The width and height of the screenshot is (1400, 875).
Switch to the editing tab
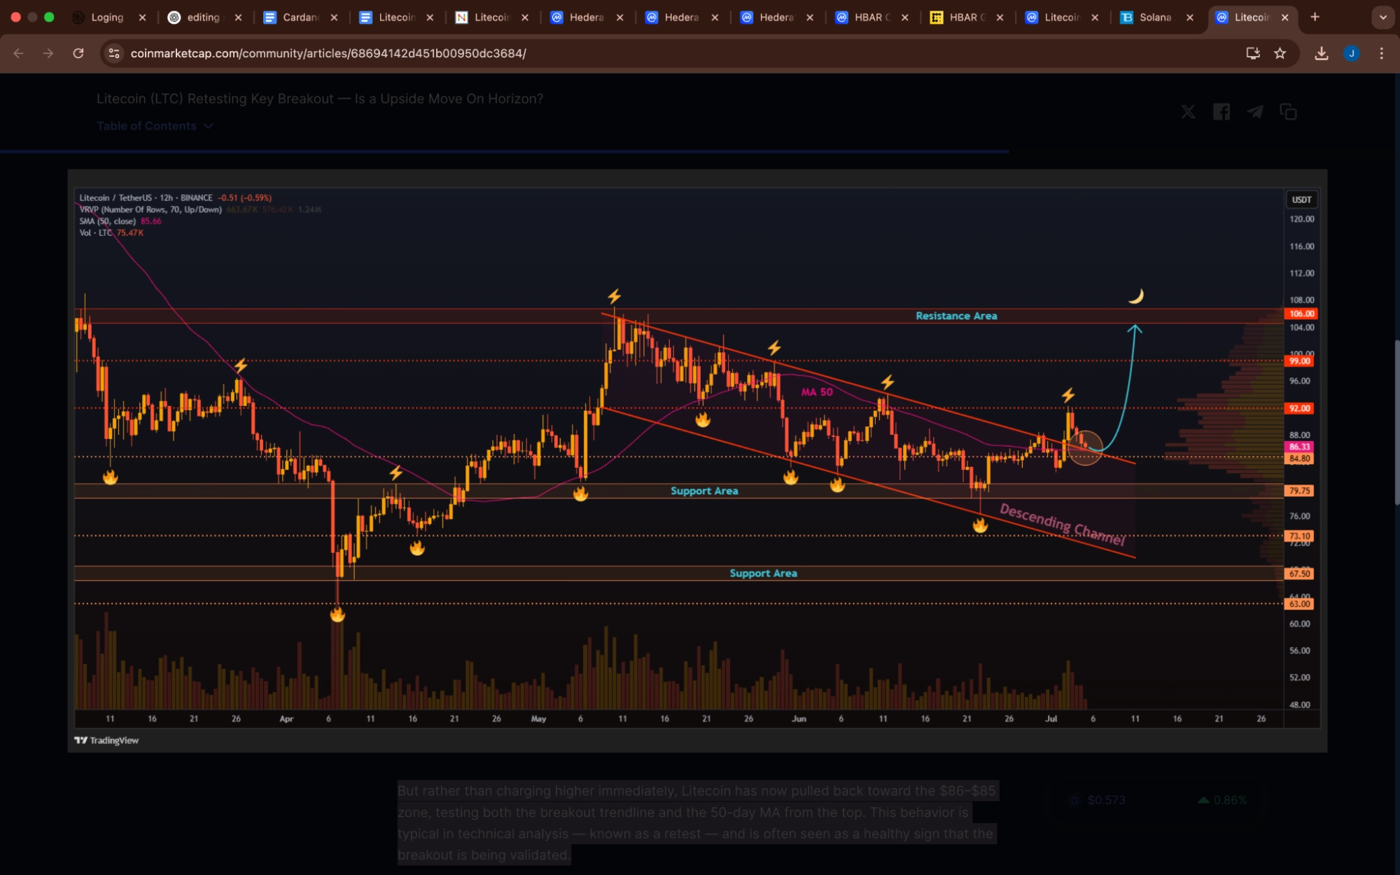[203, 17]
